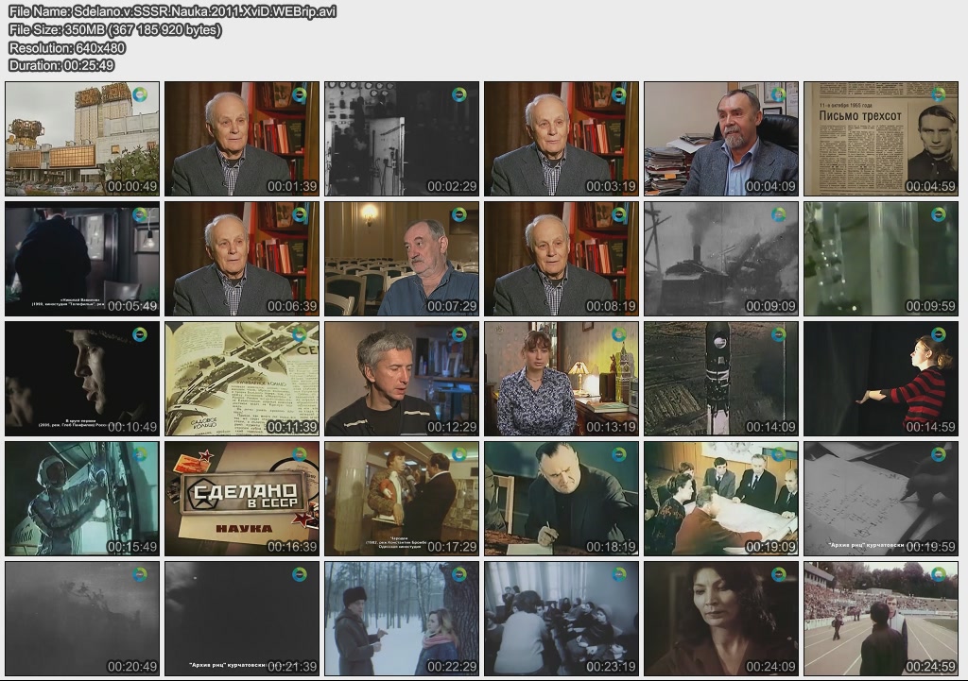Click the astronaut frame at 00:15:49
Image resolution: width=968 pixels, height=681 pixels.
82,499
